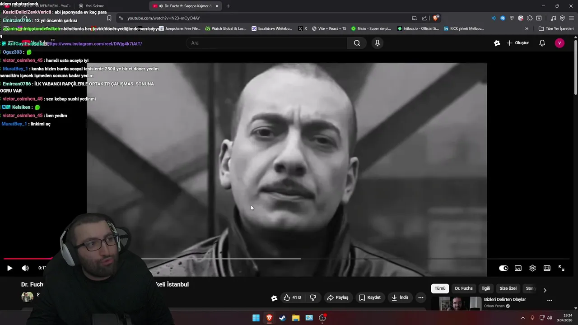Open a new browser tab with plus
This screenshot has height=325, width=578.
tap(228, 6)
